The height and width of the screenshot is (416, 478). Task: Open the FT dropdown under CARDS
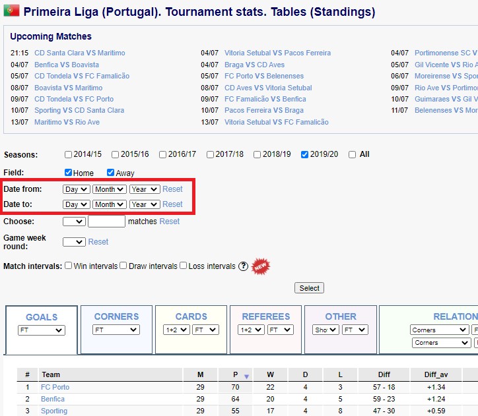click(x=205, y=330)
